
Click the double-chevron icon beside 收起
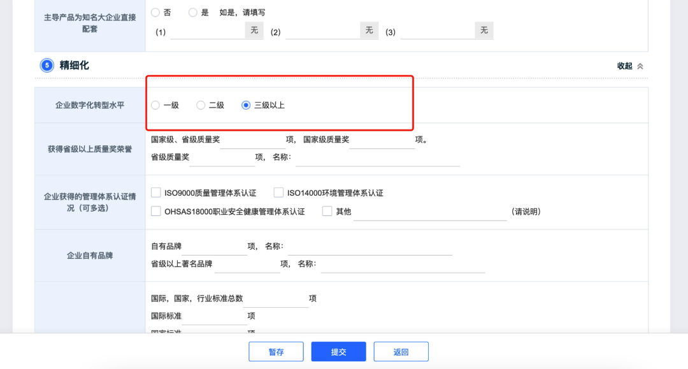(x=640, y=66)
